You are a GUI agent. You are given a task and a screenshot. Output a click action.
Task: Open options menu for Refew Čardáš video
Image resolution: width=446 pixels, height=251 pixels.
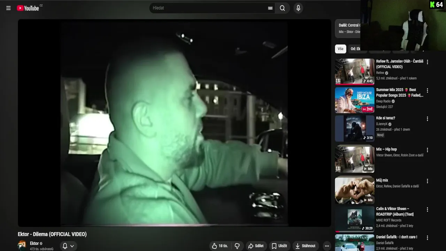point(428,62)
